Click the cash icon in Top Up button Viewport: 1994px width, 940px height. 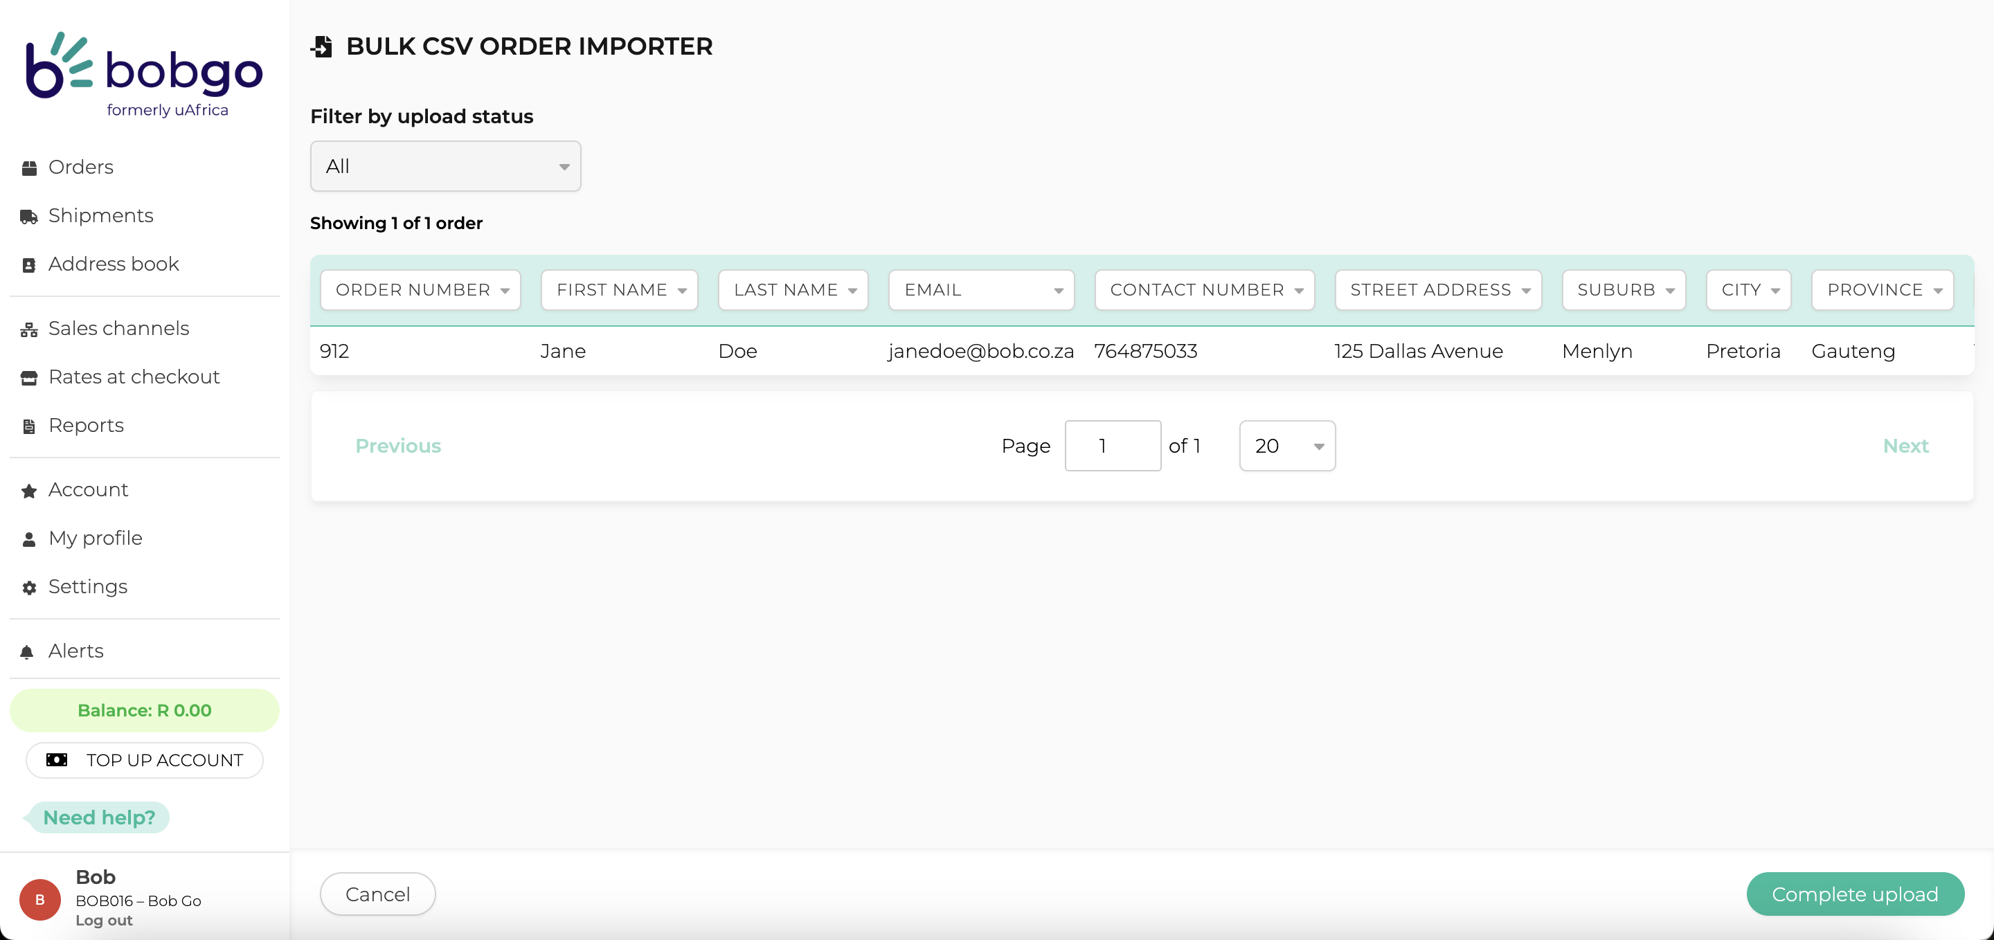[x=57, y=760]
